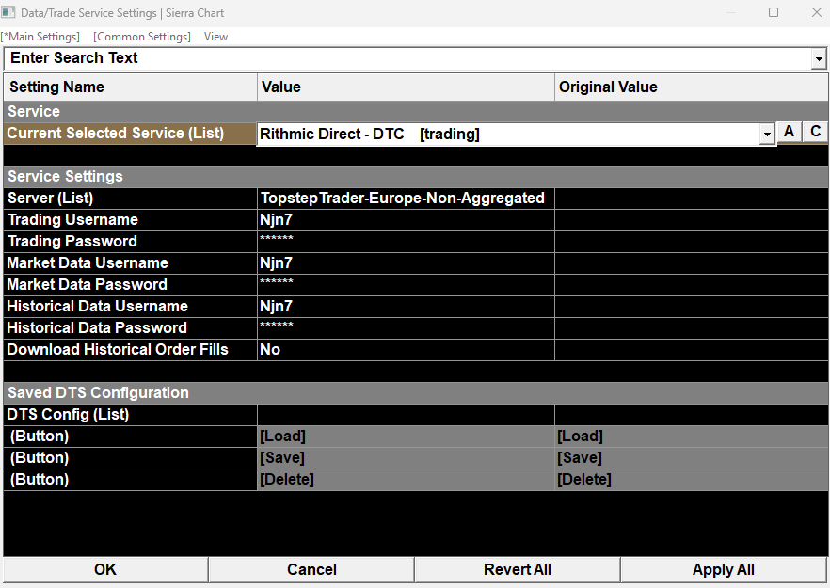
Task: Click the Historical Data Password value
Action: pyautogui.click(x=406, y=328)
